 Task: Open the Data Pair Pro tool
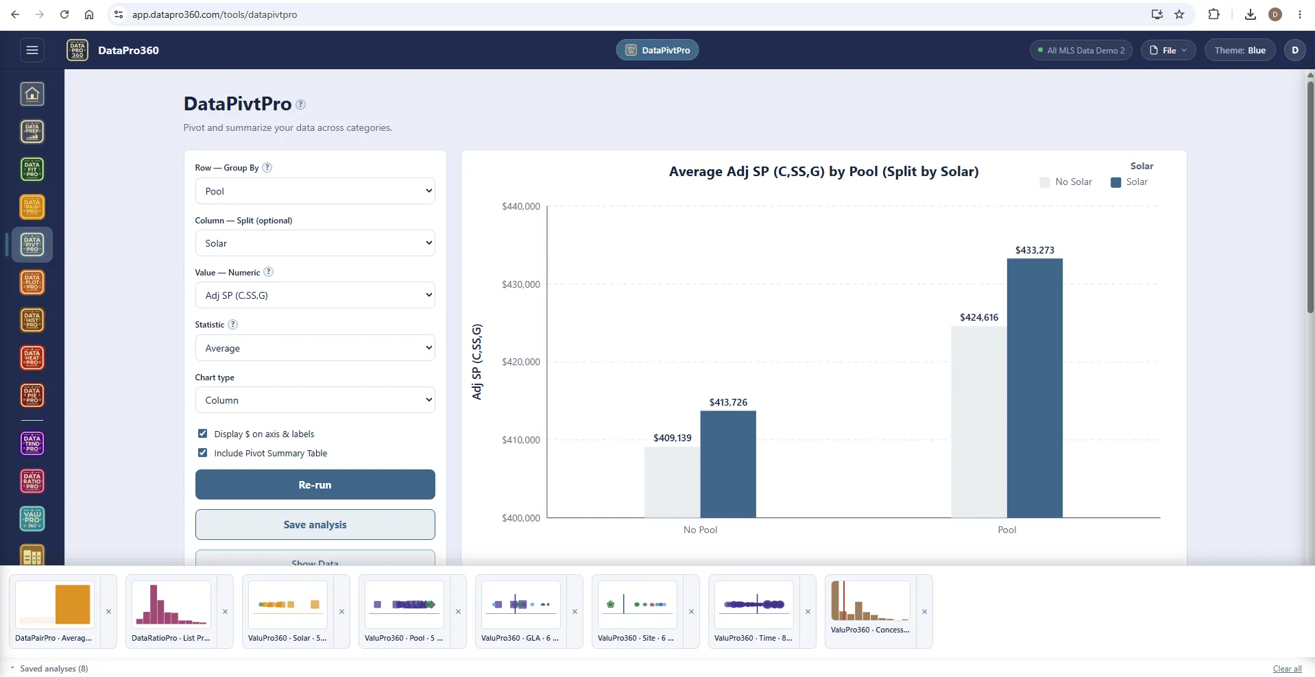(32, 207)
